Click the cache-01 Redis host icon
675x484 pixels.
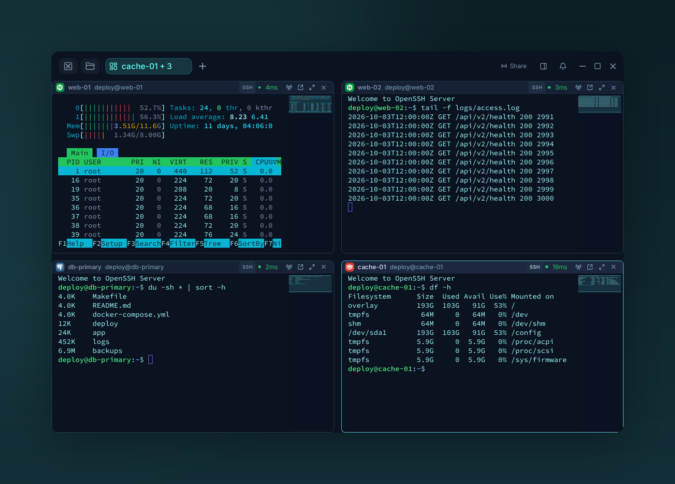pos(349,267)
